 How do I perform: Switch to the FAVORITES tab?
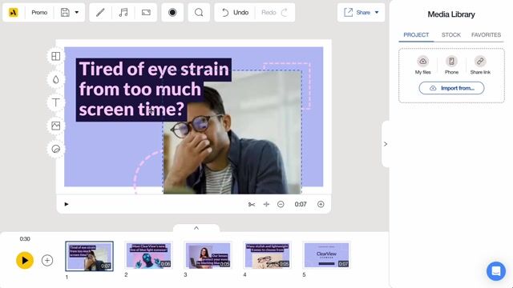point(486,34)
